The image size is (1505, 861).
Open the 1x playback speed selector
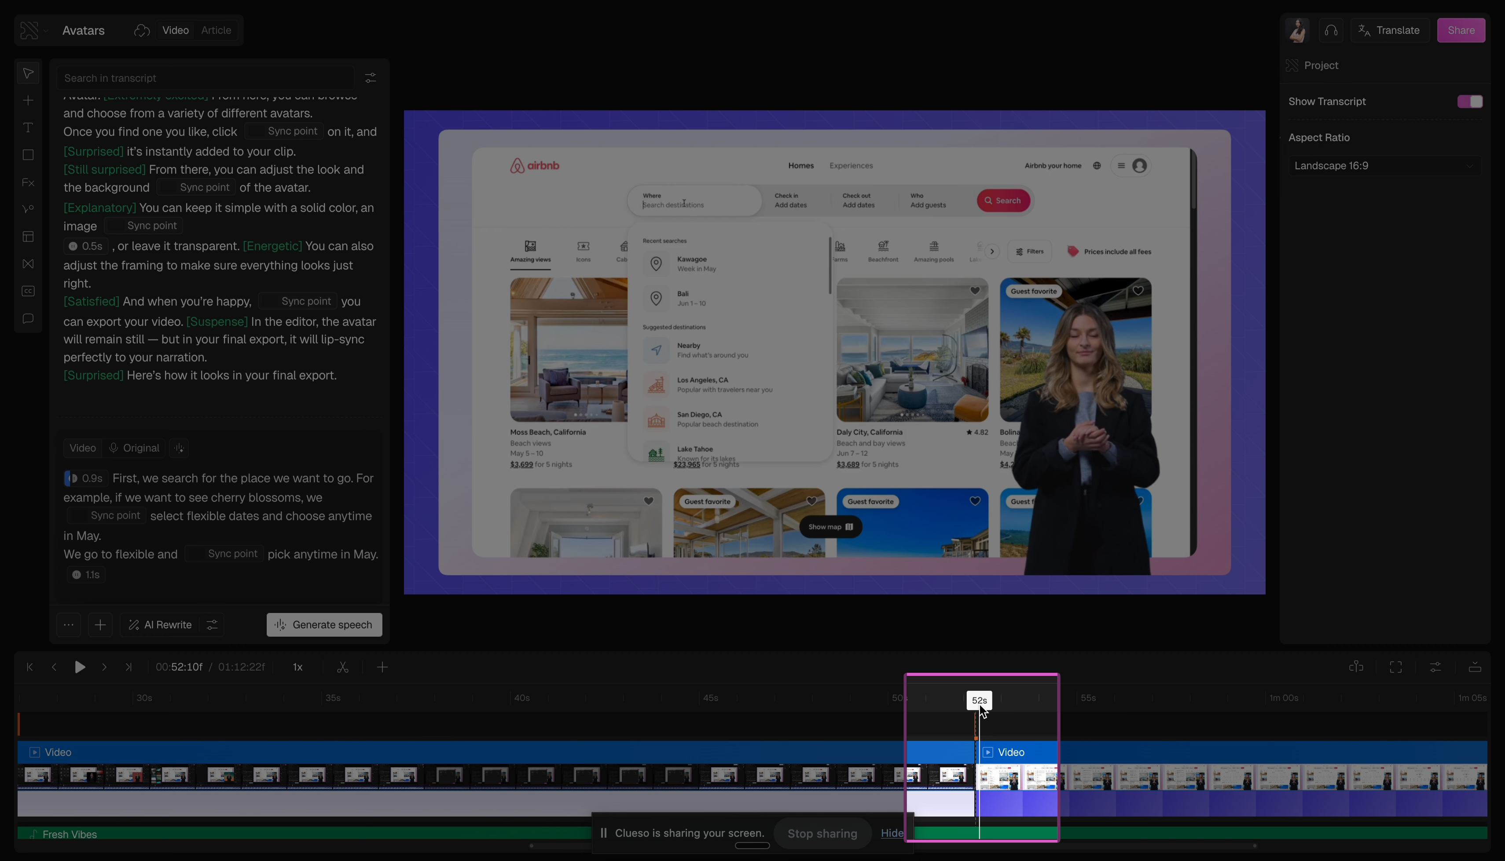pyautogui.click(x=297, y=667)
